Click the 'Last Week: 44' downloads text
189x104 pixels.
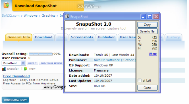tap(123, 55)
